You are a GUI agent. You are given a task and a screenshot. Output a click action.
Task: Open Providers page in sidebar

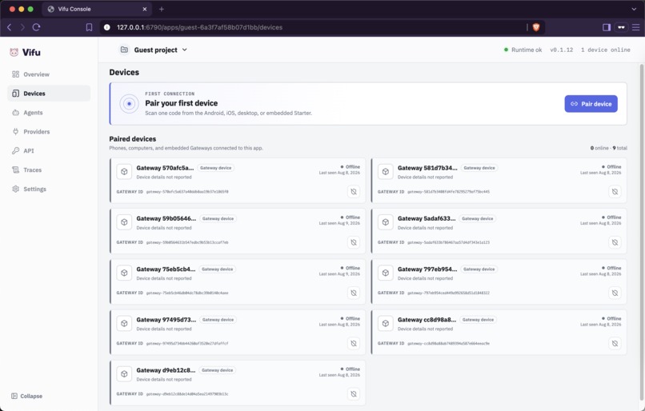pos(49,131)
